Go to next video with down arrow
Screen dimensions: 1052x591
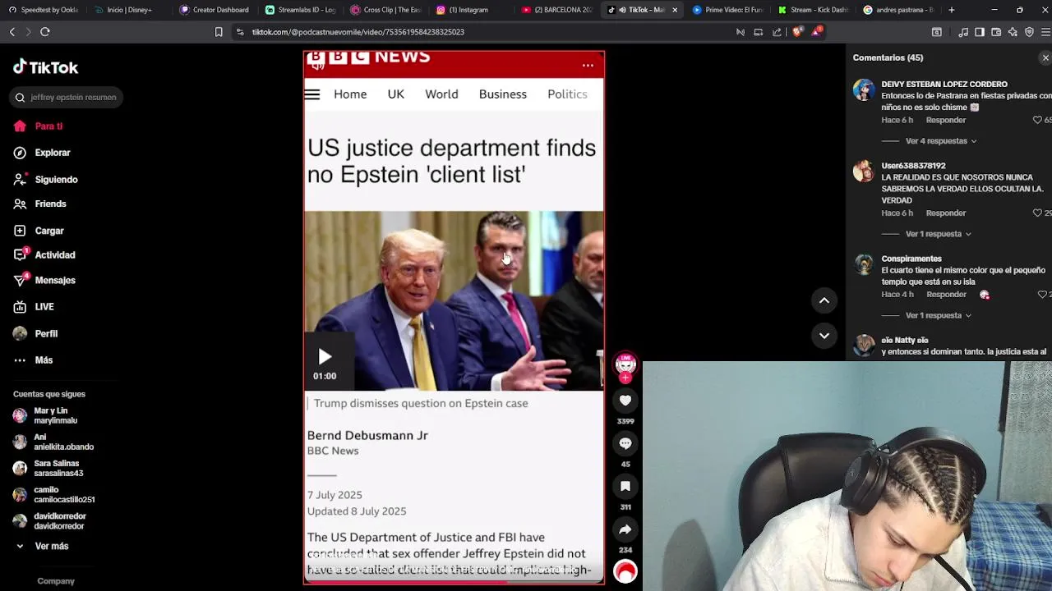[824, 335]
